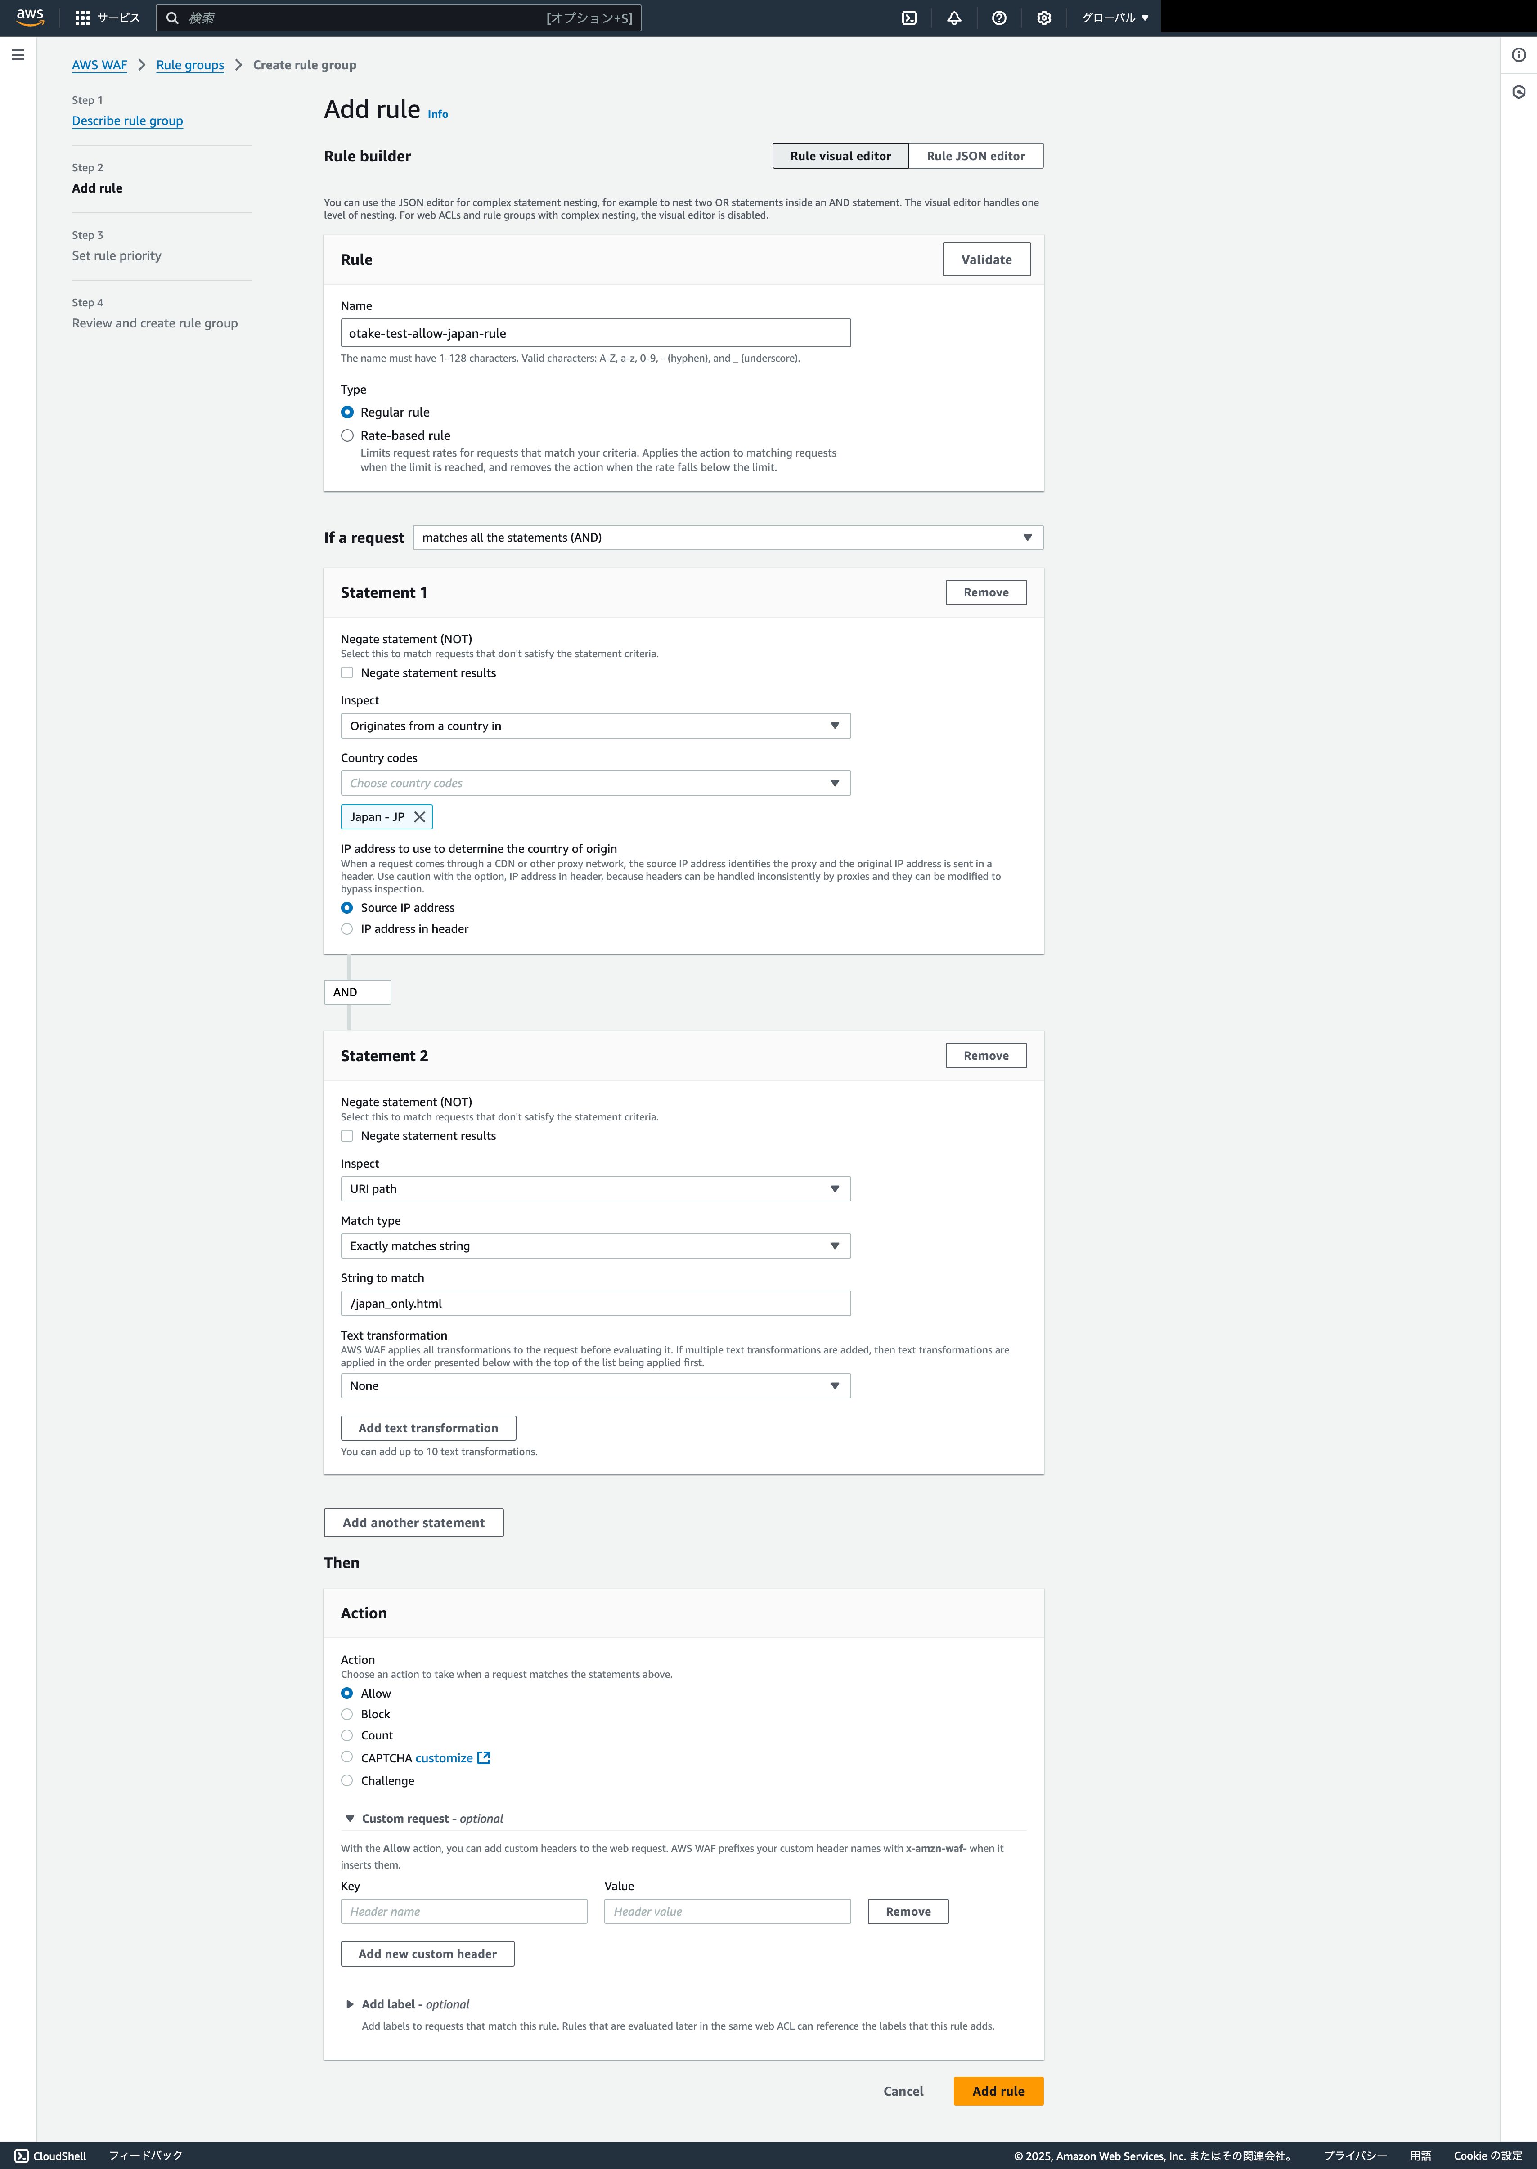Viewport: 1537px width, 2169px height.
Task: Open the 'Originates from a country in' dropdown
Action: 595,726
